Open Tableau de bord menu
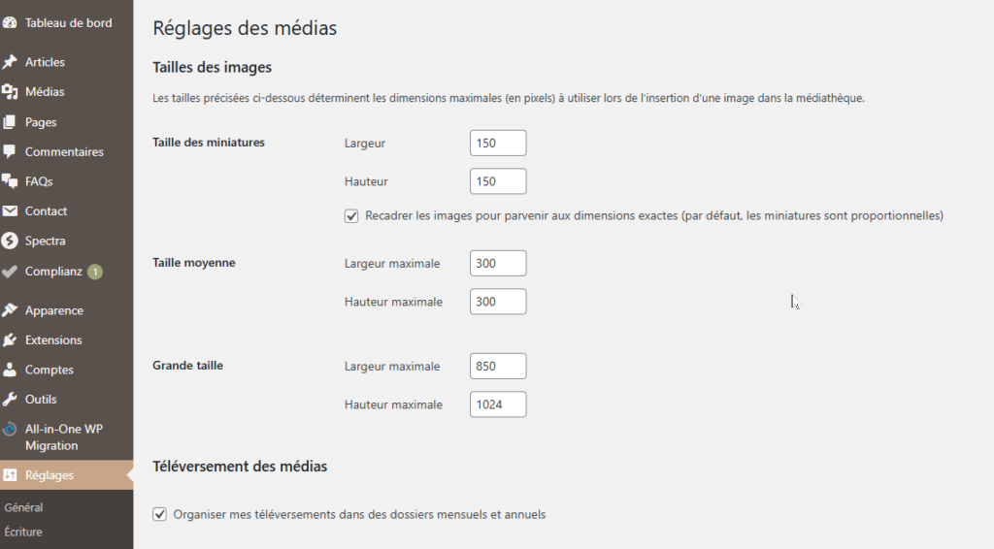Image resolution: width=994 pixels, height=549 pixels. (67, 23)
